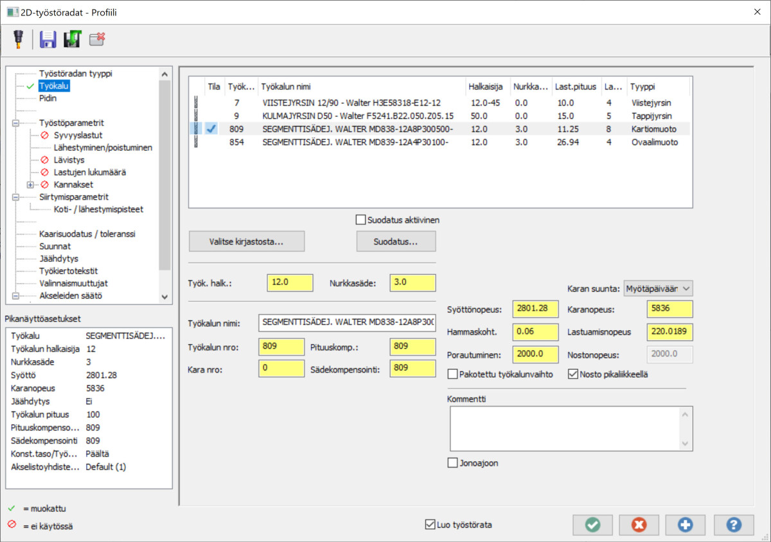Click the tool manager icon in toolbar
Viewport: 771px width, 542px height.
click(17, 40)
